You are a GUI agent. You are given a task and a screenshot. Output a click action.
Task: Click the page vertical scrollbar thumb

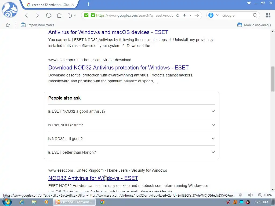pos(273,79)
